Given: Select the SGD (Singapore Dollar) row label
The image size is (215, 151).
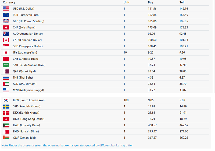Looking at the screenshot, I should (28, 46).
